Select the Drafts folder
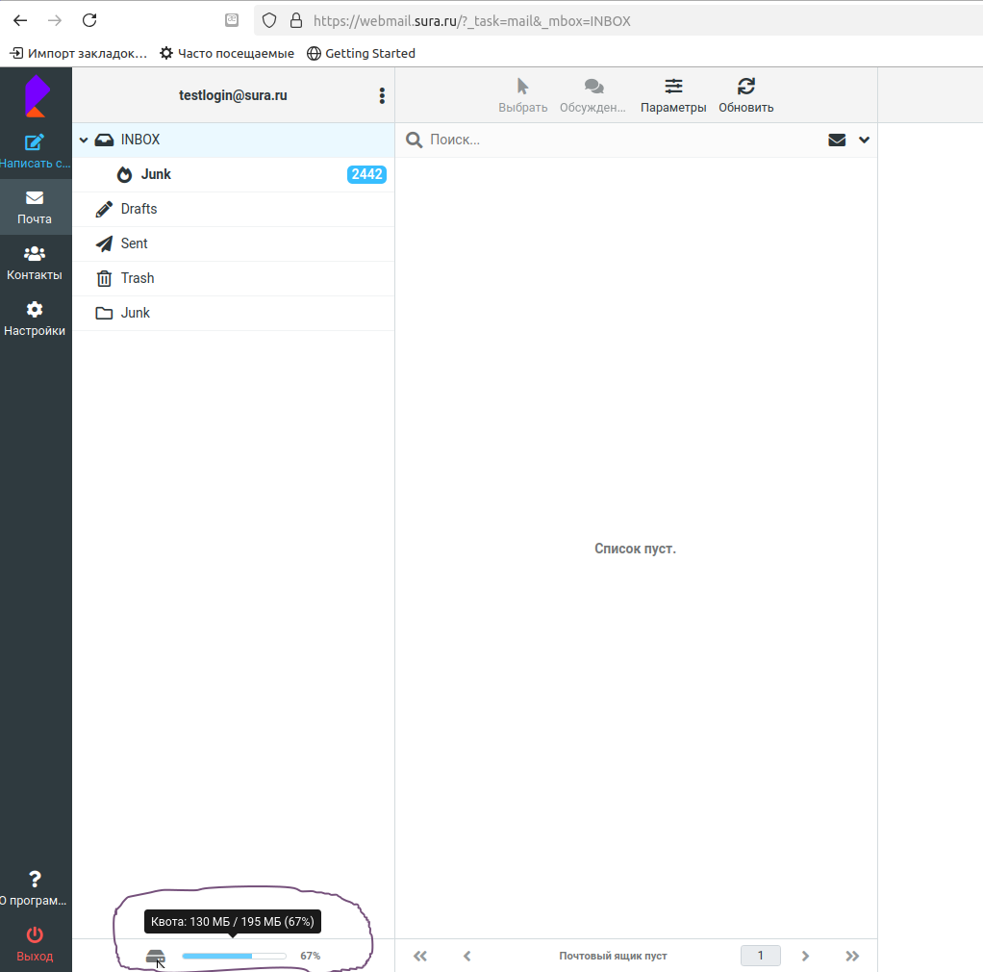This screenshot has width=983, height=972. tap(139, 209)
